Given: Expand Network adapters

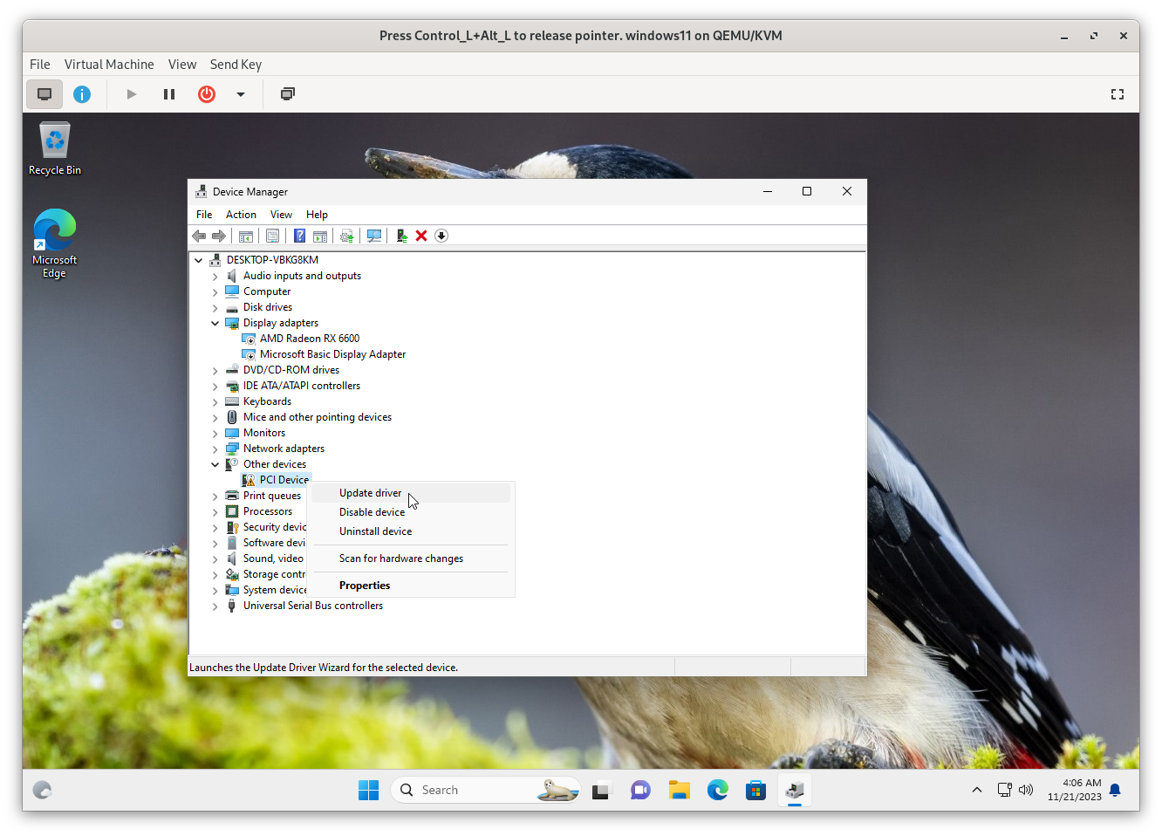Looking at the screenshot, I should point(215,449).
